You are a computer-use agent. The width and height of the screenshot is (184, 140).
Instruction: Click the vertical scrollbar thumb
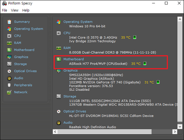pos(180,72)
